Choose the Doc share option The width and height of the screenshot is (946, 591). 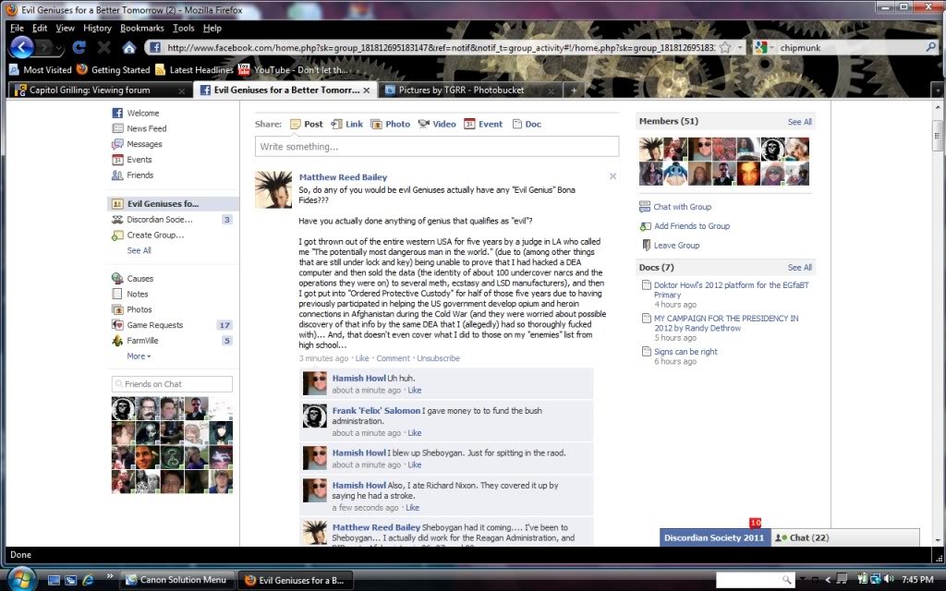pos(527,125)
